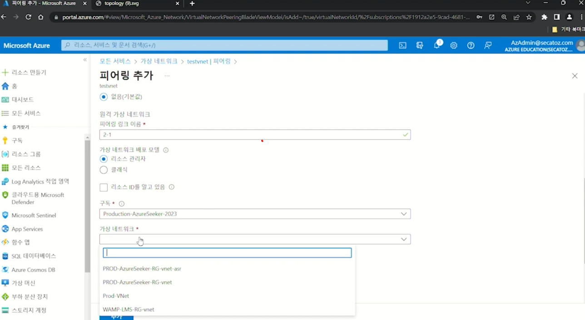Click the 대시보드 dashboard icon
This screenshot has height=320, width=585.
pos(5,100)
